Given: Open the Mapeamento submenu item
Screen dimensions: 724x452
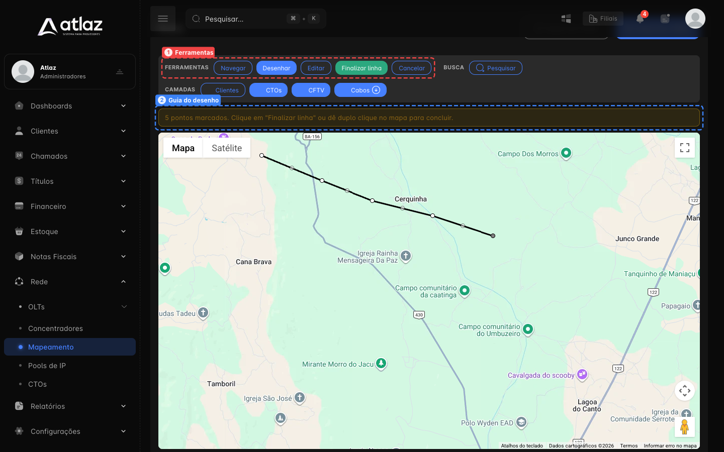Looking at the screenshot, I should pyautogui.click(x=70, y=347).
